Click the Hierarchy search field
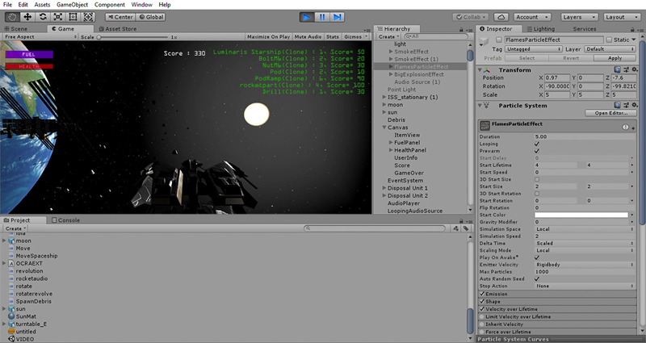 click(x=436, y=36)
